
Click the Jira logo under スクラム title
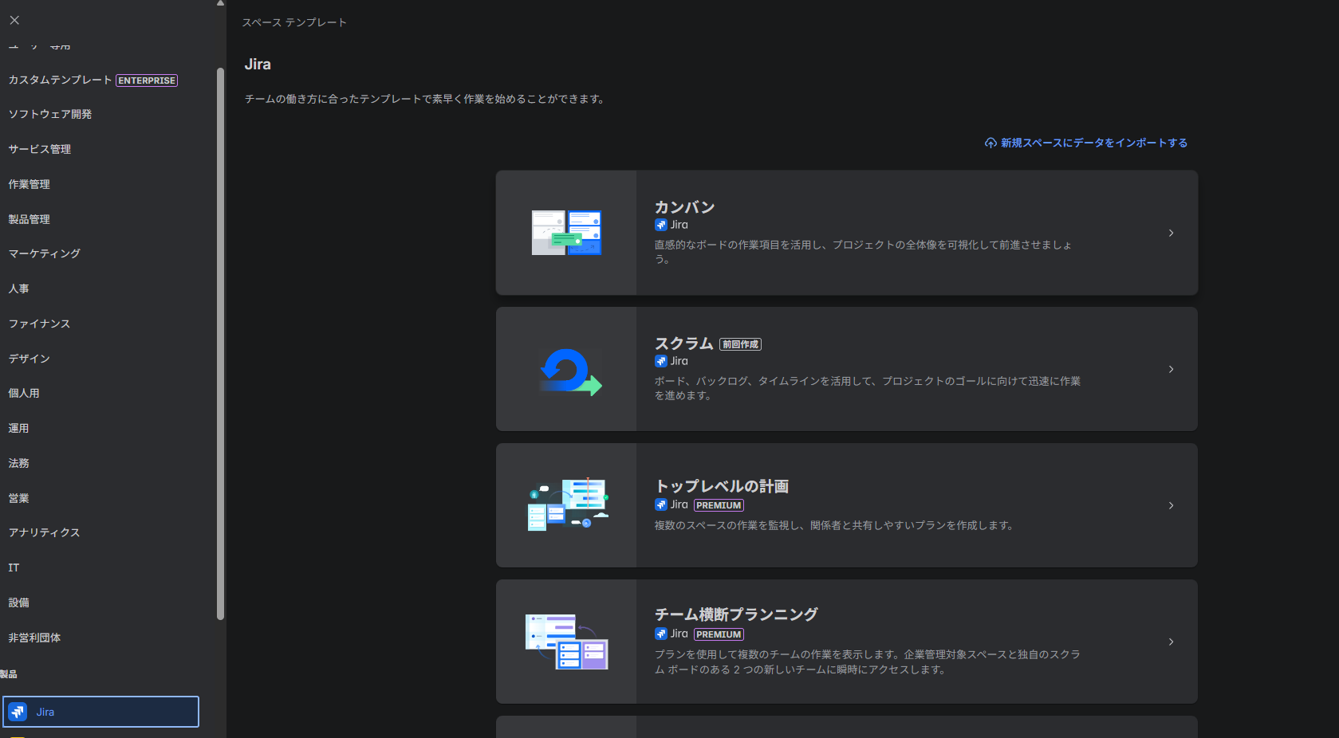660,361
